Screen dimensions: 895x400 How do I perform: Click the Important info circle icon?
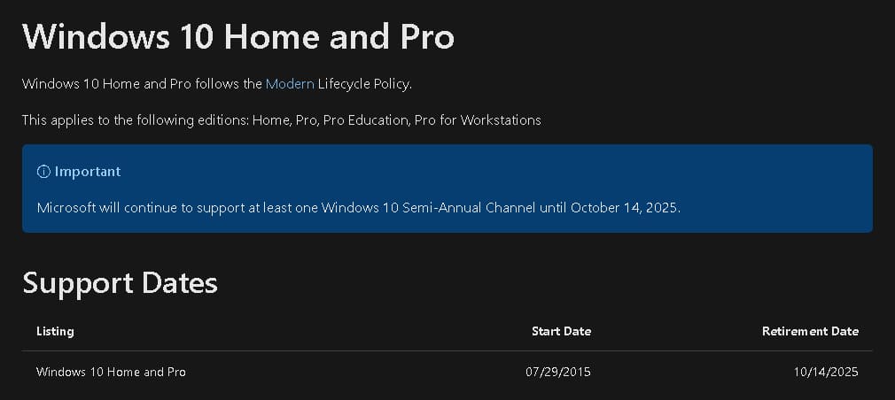[43, 172]
